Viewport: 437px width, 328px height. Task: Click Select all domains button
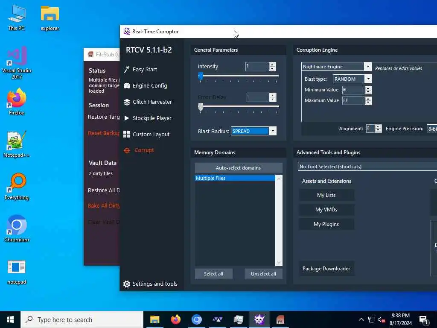point(213,274)
